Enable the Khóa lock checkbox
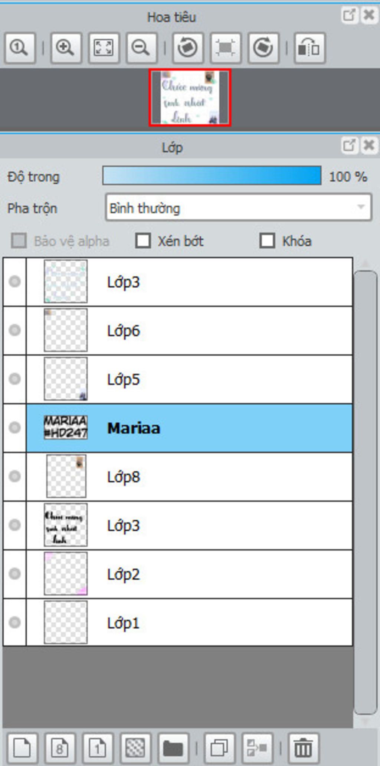380x766 pixels. (267, 240)
